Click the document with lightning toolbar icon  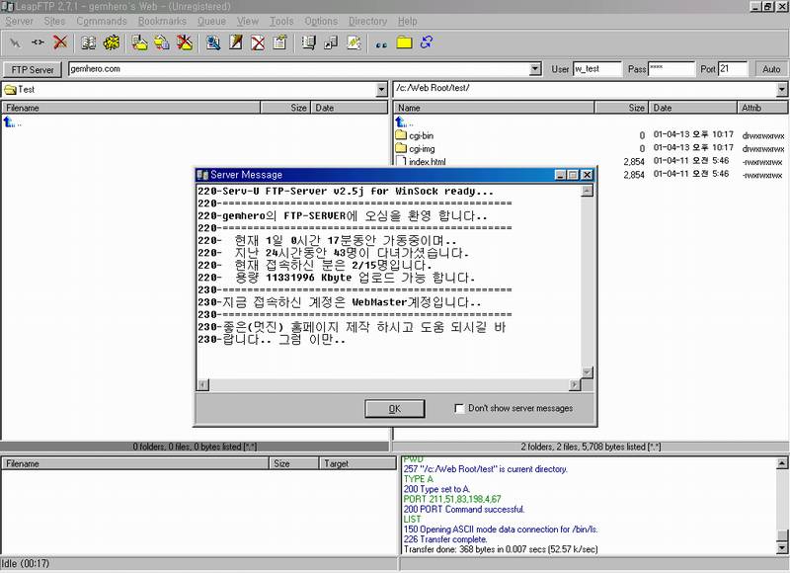coord(354,42)
